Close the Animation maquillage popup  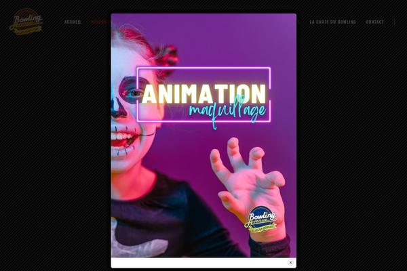point(290,262)
